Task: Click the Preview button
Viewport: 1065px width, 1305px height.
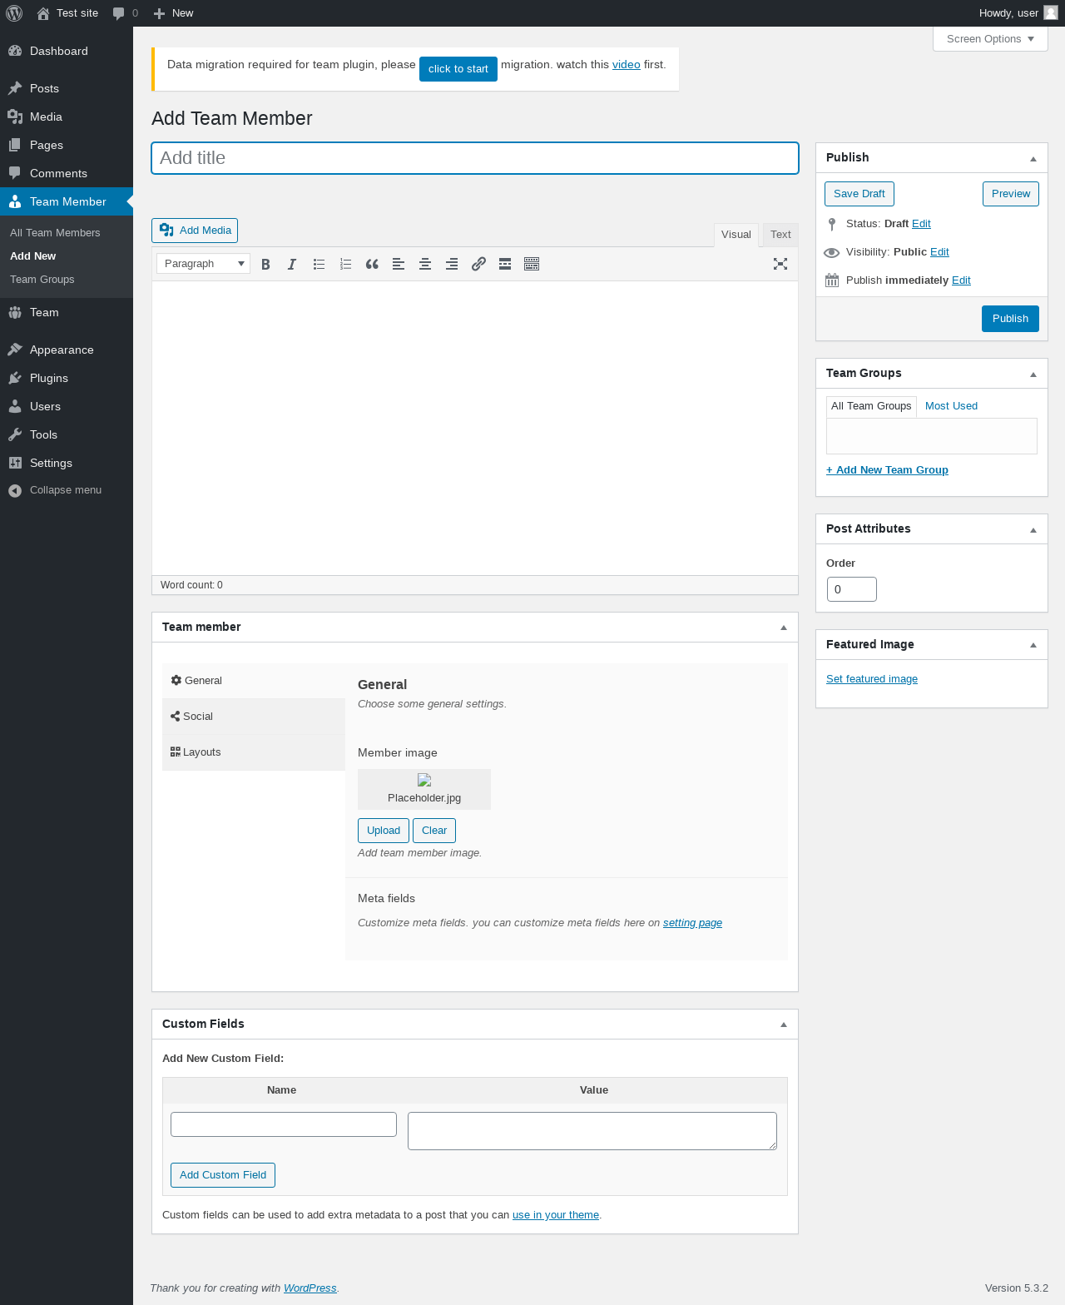Action: coord(1011,194)
